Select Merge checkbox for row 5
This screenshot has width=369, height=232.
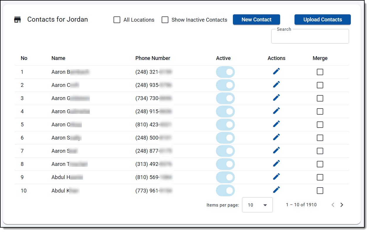point(320,125)
